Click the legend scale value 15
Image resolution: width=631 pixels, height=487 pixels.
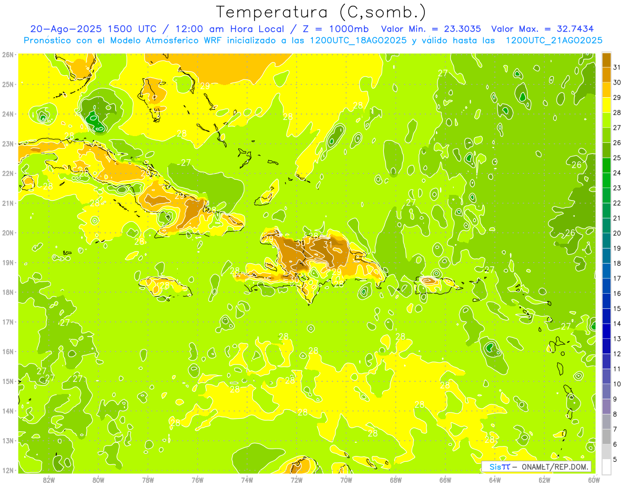[x=617, y=309]
